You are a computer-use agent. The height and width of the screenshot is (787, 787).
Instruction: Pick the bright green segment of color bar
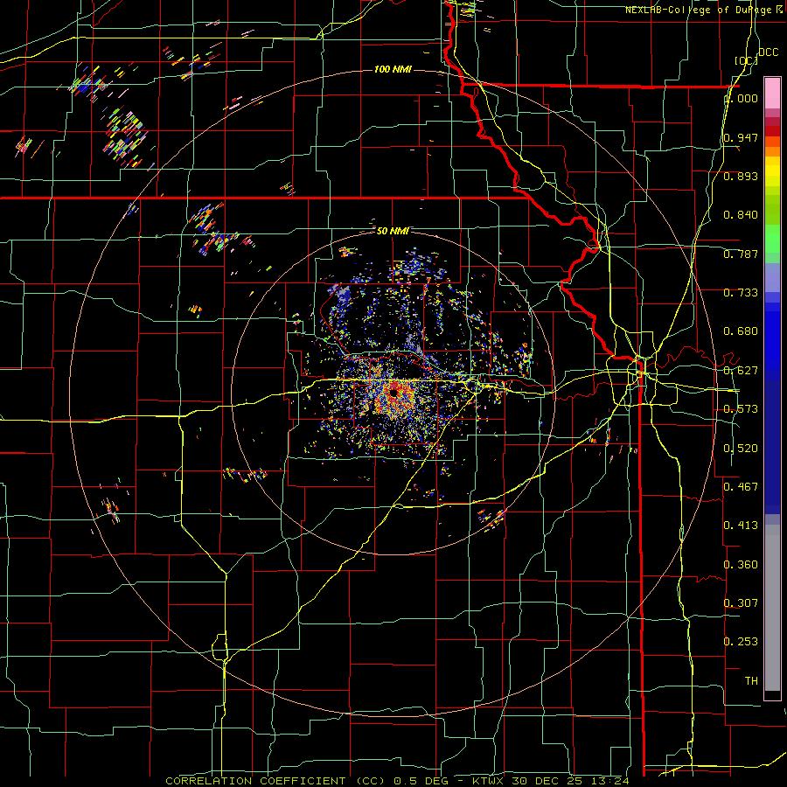tap(772, 239)
